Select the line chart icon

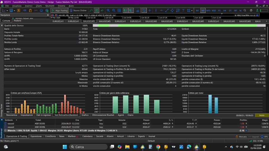pos(102,10)
